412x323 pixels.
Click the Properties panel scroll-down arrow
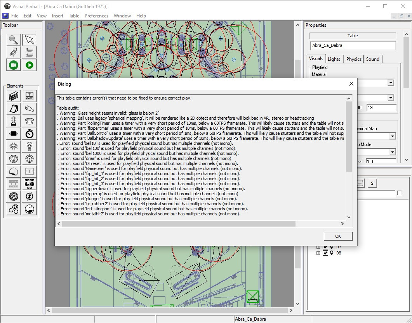click(406, 160)
